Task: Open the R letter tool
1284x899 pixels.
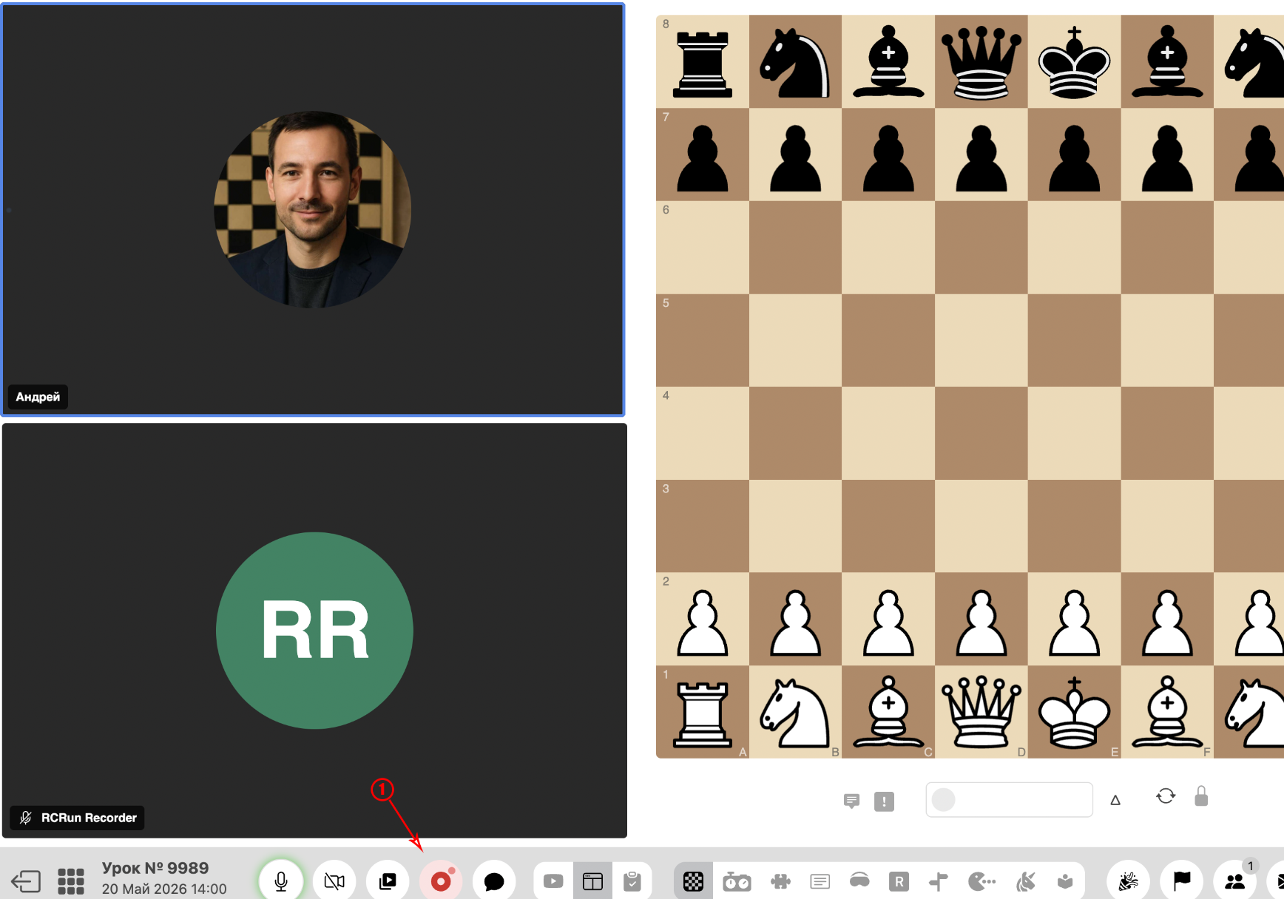Action: point(899,881)
